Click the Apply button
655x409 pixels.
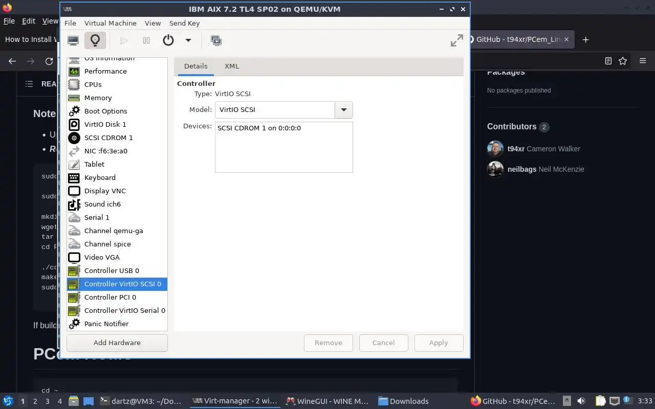coord(439,343)
